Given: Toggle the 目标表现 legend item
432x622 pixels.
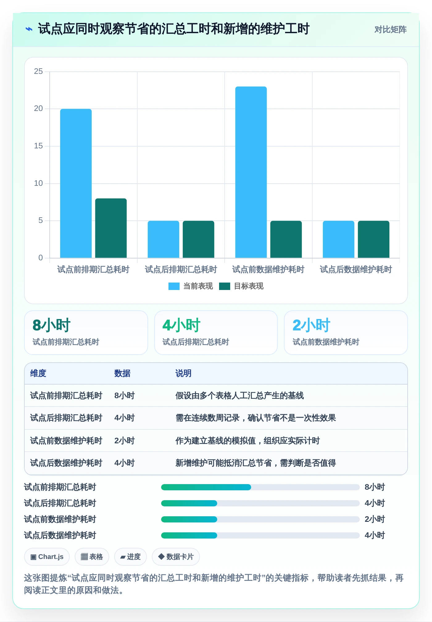Looking at the screenshot, I should coord(241,286).
